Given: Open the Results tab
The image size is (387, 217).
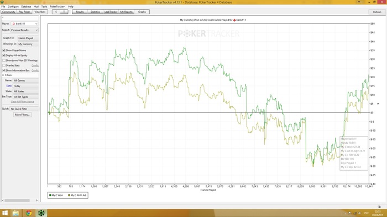Looking at the screenshot, I should (x=80, y=12).
